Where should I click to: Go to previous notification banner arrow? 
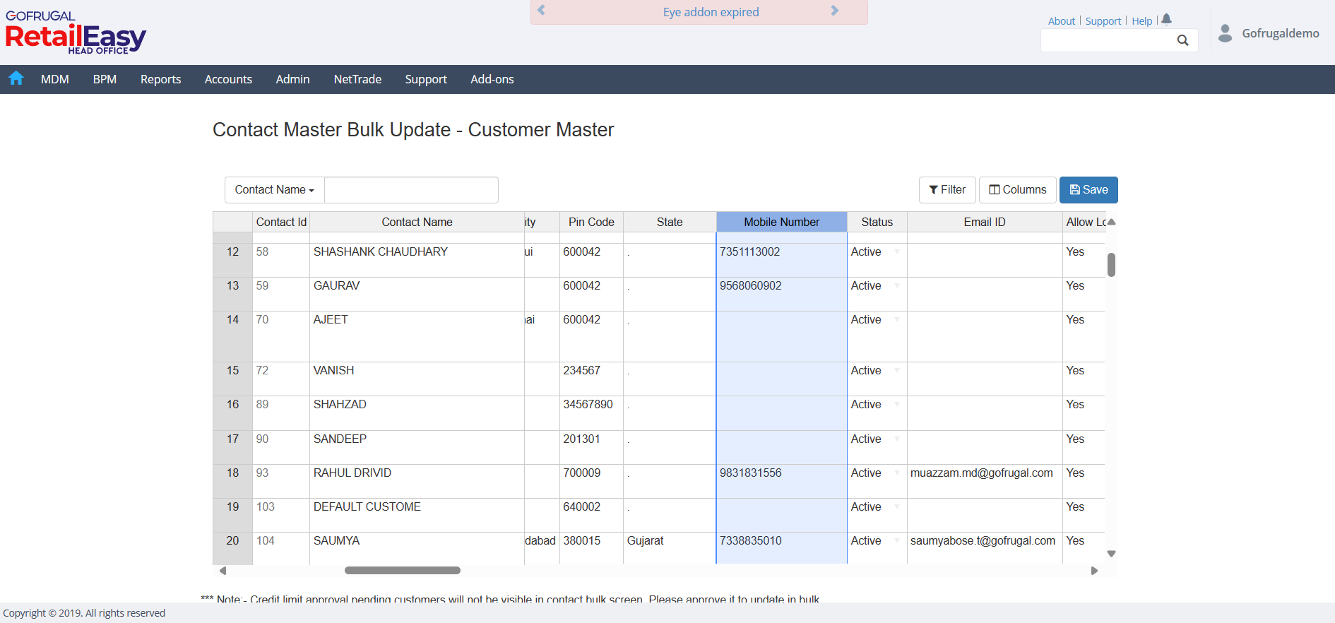542,11
